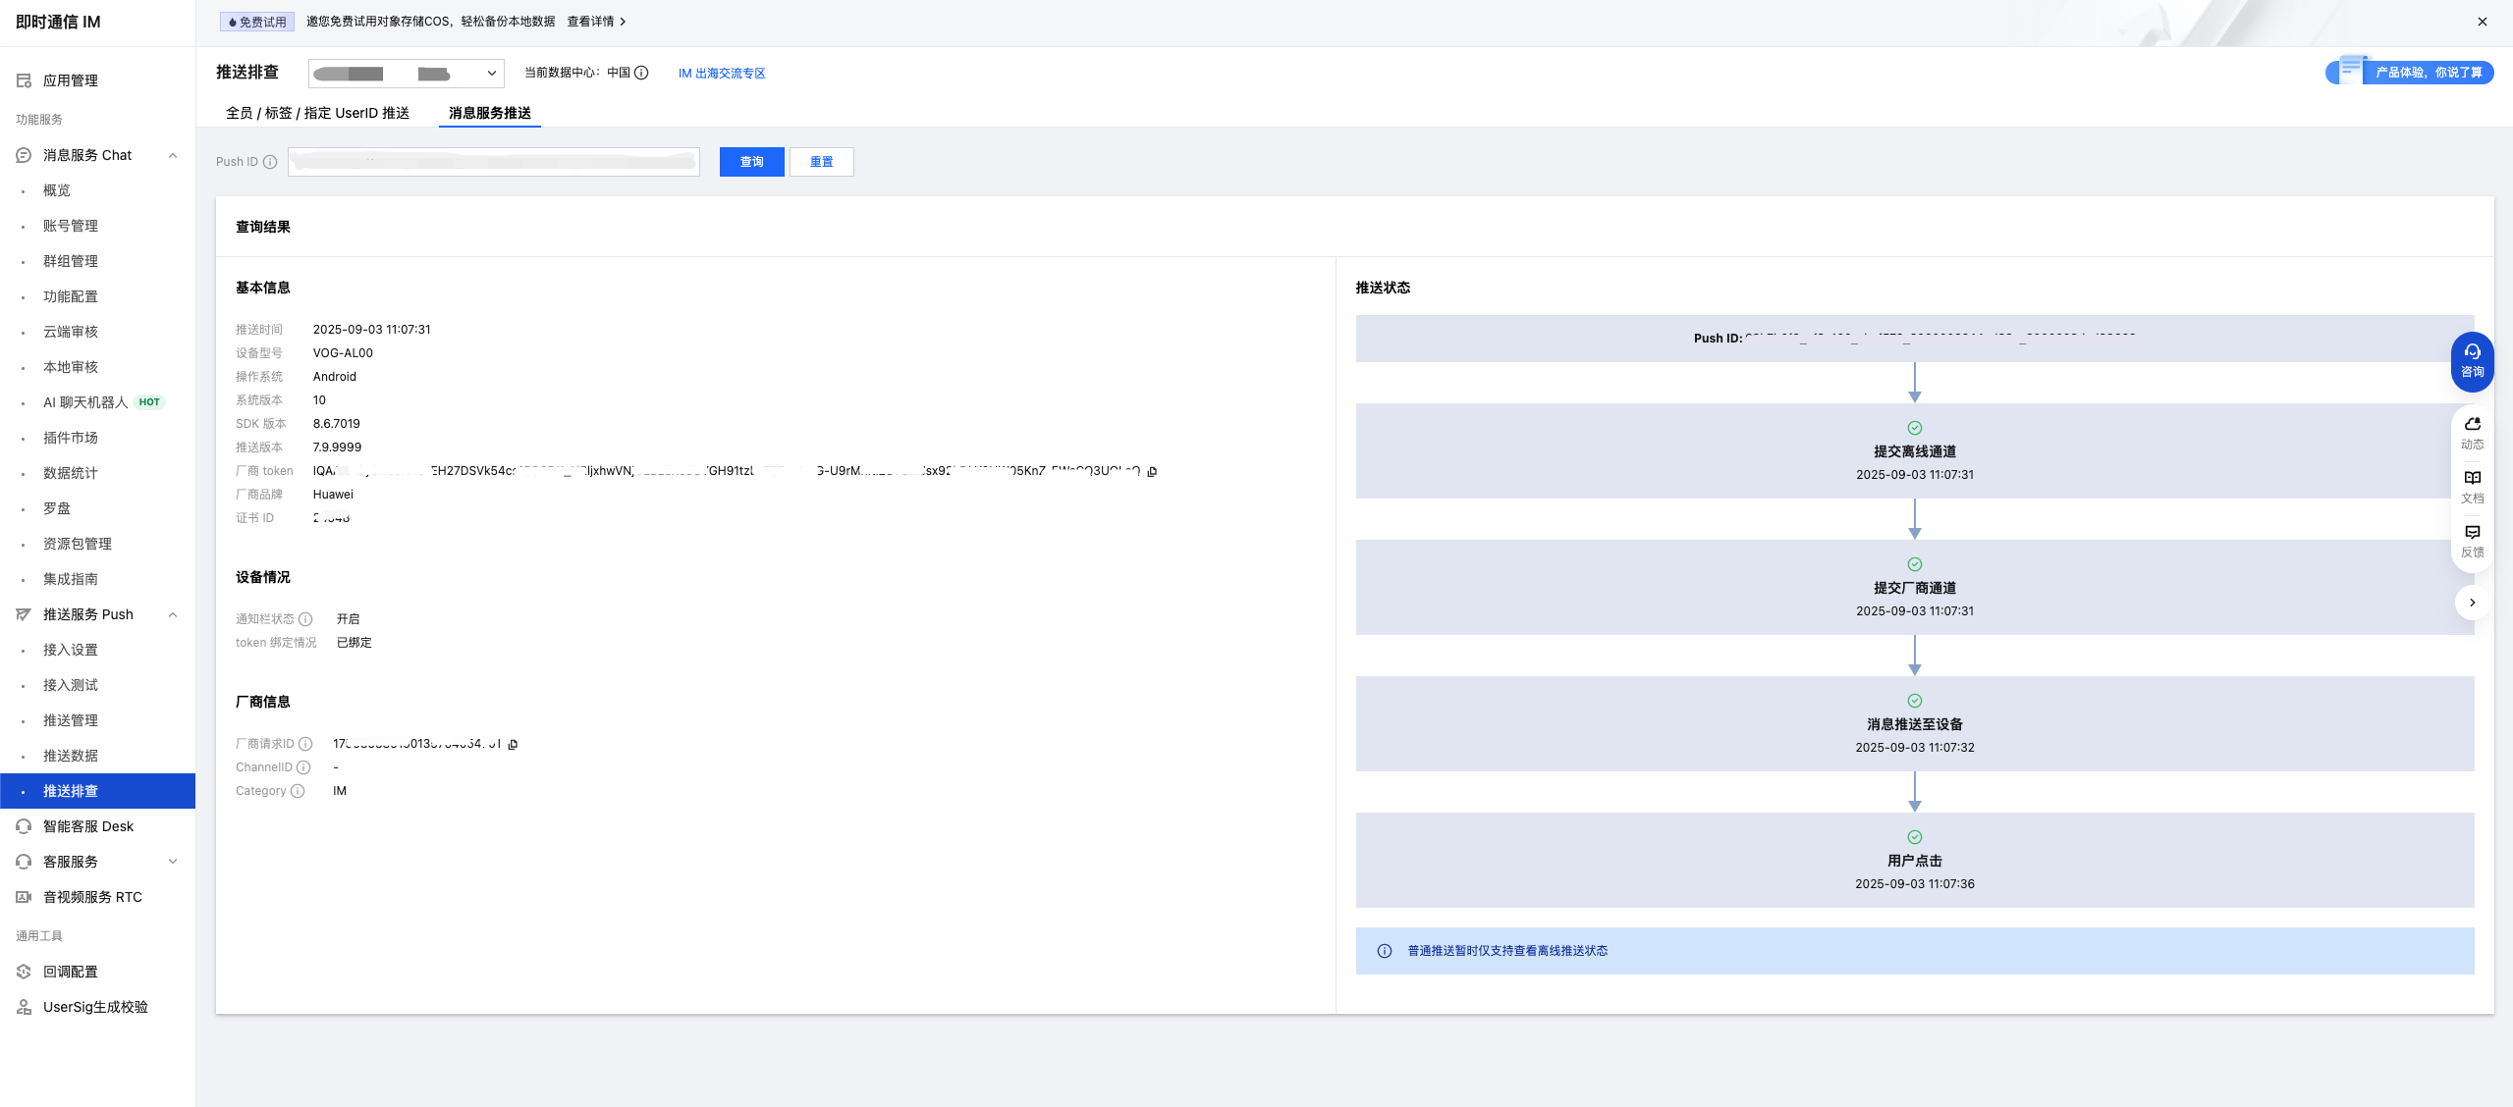Copy the 厂商请求ID value

513,745
